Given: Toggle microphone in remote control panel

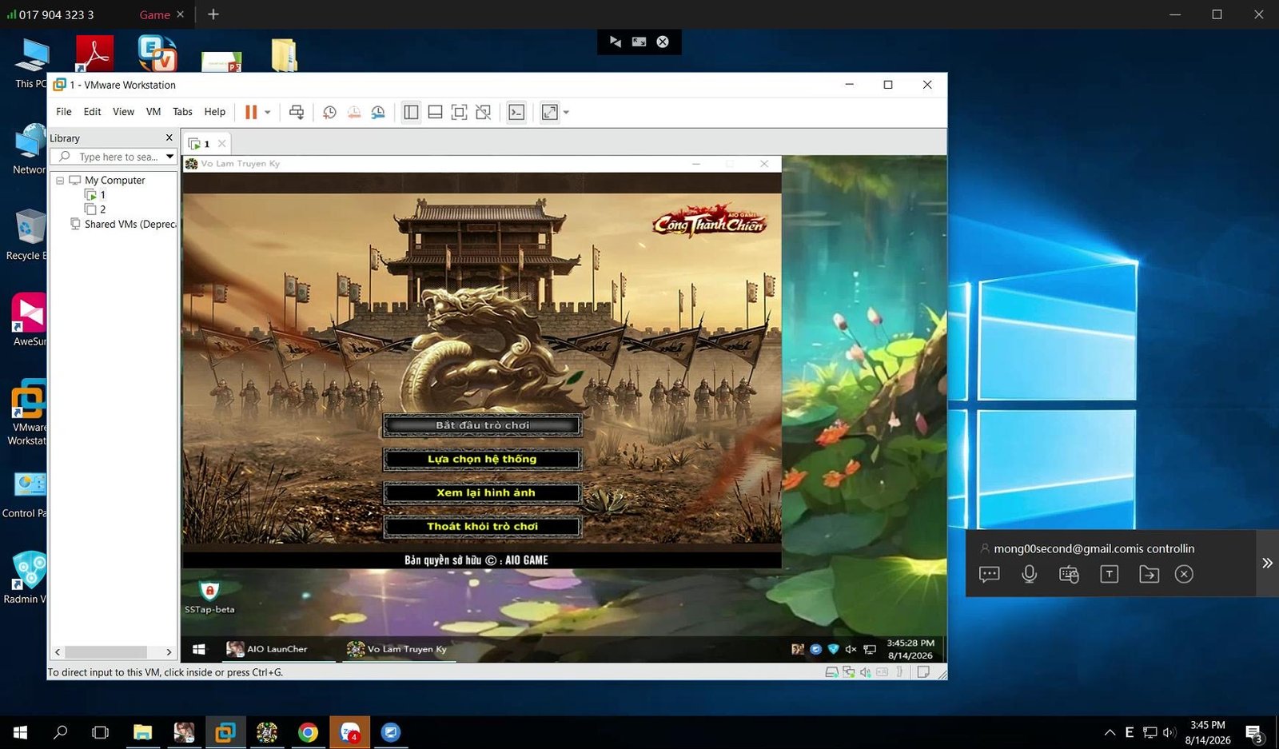Looking at the screenshot, I should click(x=1030, y=574).
